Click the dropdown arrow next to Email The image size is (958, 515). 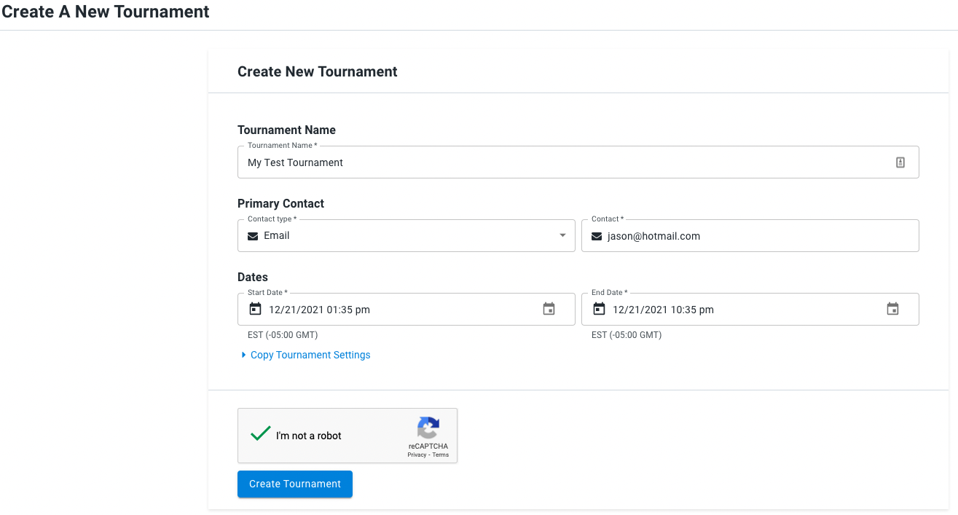[562, 235]
